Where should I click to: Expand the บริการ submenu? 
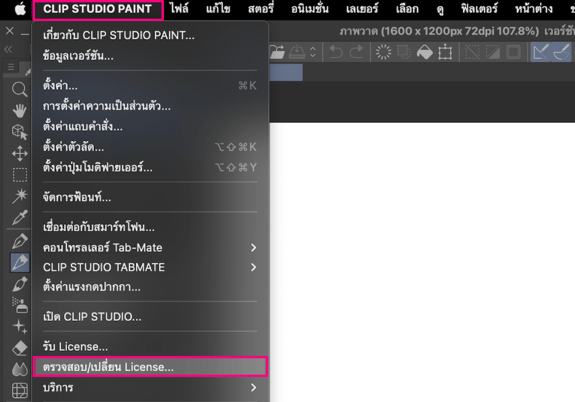coord(149,387)
